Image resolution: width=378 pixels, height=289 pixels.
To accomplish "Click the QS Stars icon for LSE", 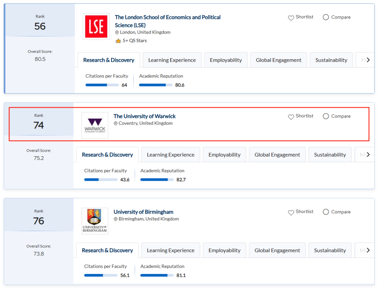I will 118,41.
